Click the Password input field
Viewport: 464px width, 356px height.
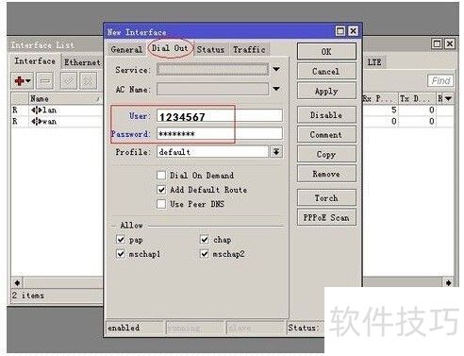(x=220, y=134)
